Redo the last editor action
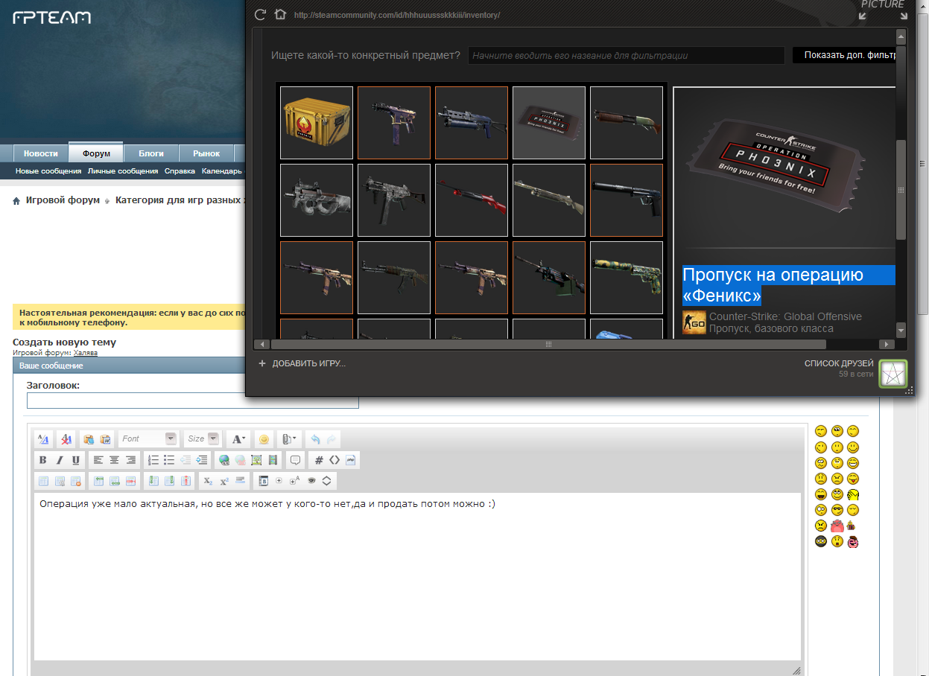 click(332, 439)
